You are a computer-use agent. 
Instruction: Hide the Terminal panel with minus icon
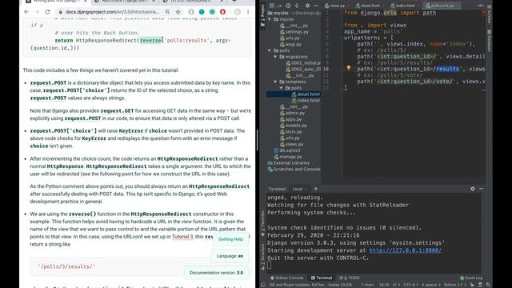pos(482,189)
